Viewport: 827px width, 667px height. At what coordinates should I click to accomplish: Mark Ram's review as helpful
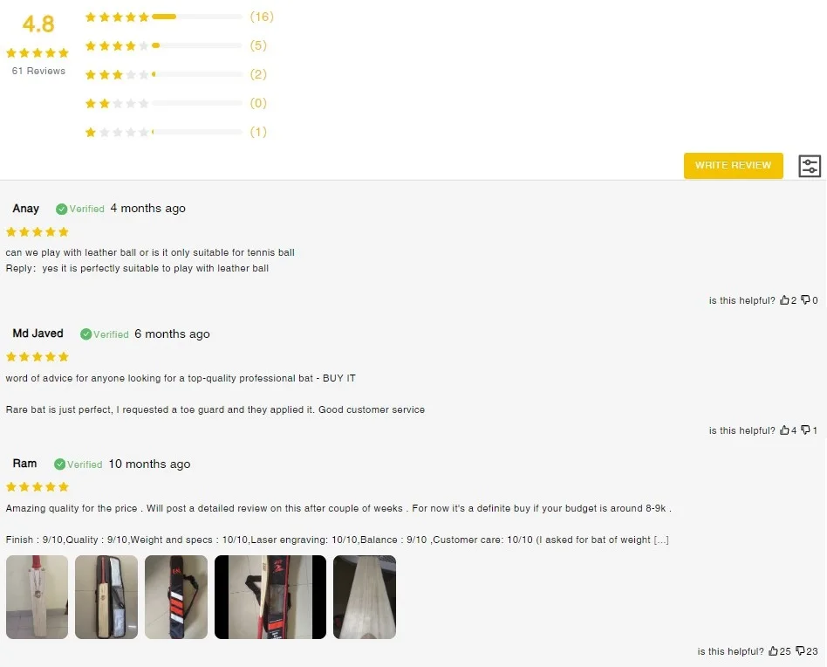click(773, 651)
